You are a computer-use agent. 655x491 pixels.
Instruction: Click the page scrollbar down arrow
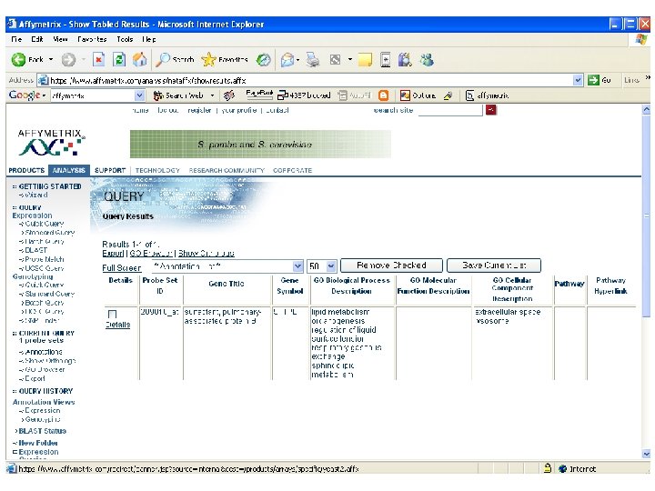[x=646, y=454]
